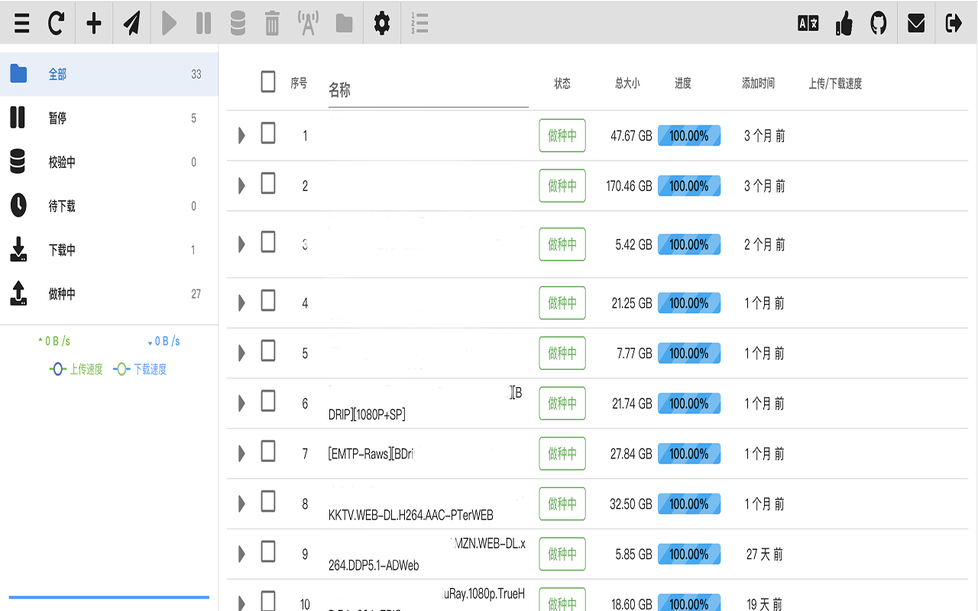This screenshot has height=611, width=978.
Task: Check the select-all checkbox in table header
Action: [x=267, y=82]
